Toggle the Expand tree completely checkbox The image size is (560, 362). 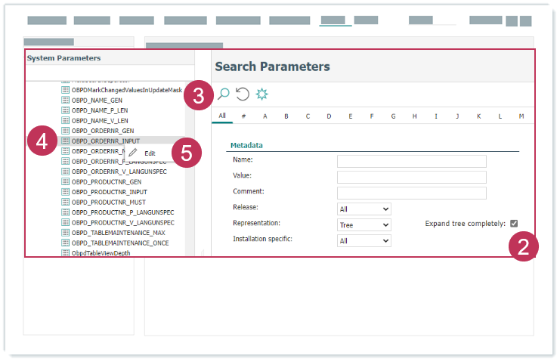[x=514, y=224]
